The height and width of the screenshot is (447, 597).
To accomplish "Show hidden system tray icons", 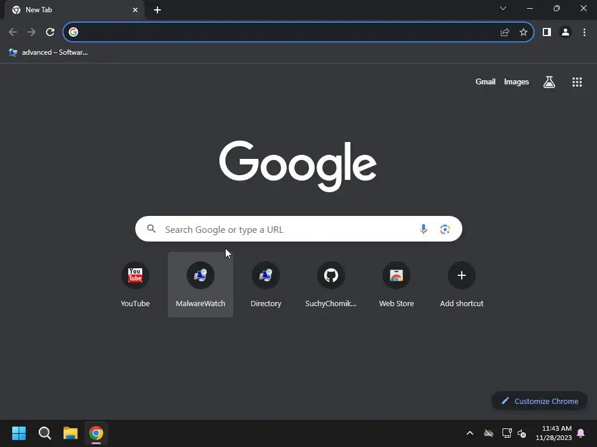I will click(470, 433).
